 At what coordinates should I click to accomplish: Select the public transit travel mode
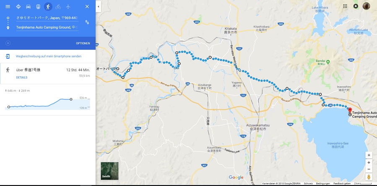click(x=38, y=6)
